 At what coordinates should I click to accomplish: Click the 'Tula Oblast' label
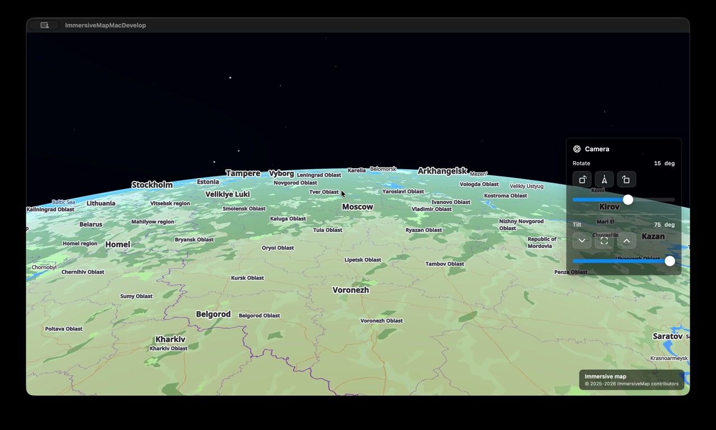(x=328, y=230)
